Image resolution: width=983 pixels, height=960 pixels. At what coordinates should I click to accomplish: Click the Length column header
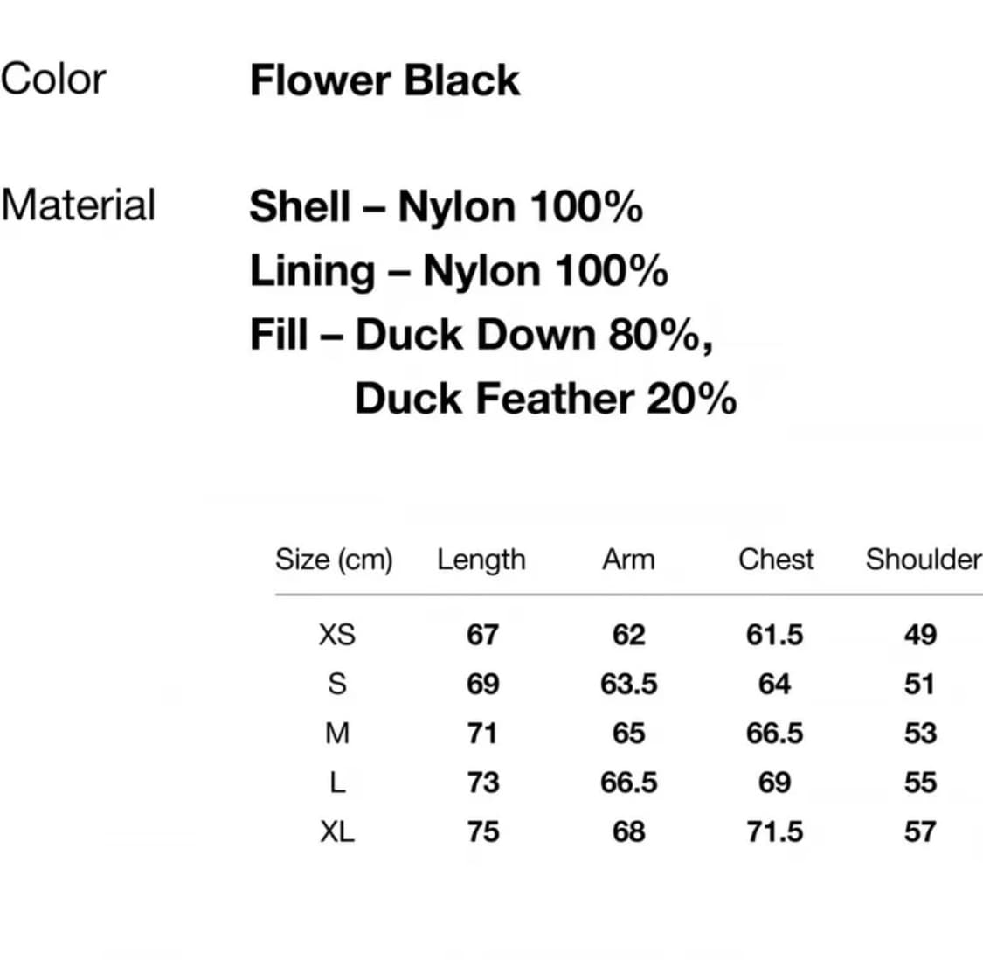[x=481, y=560]
